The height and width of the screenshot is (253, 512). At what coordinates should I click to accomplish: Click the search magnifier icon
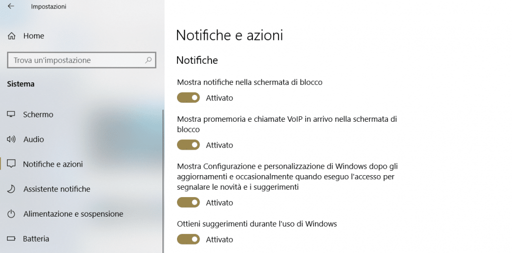click(148, 60)
